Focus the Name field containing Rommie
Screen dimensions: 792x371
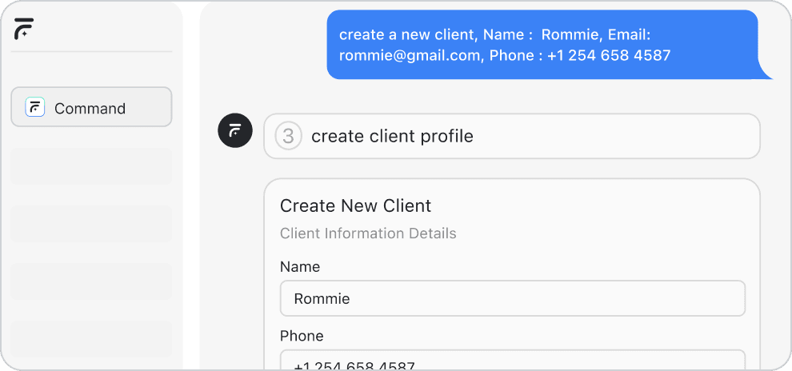512,298
